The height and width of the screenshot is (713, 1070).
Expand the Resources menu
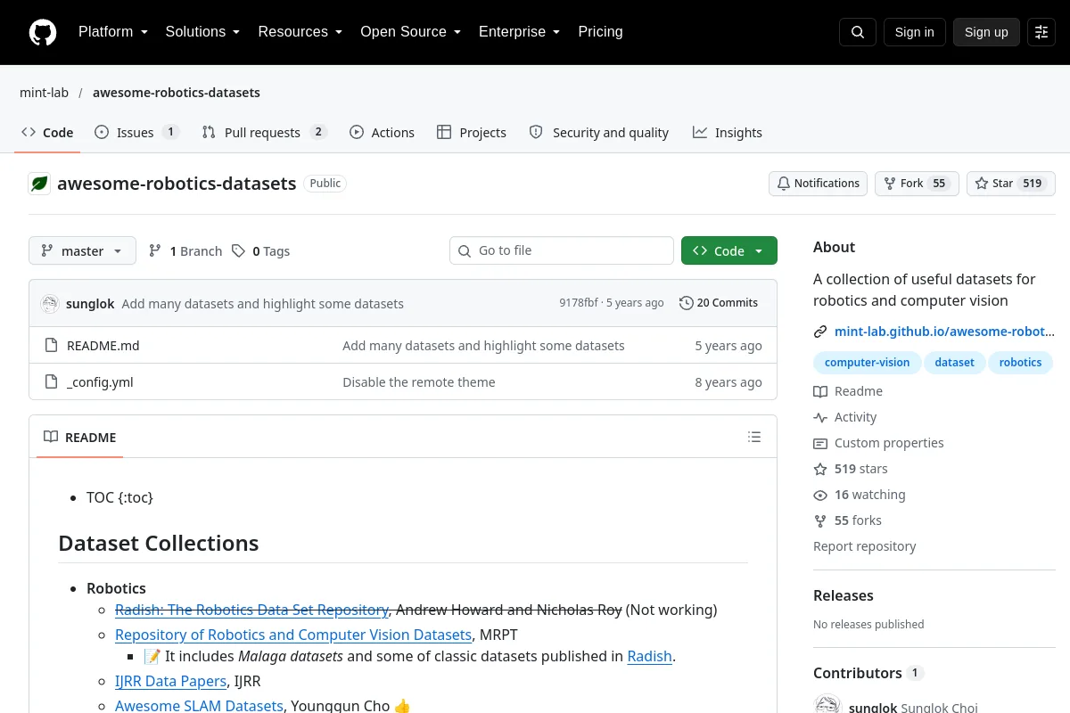[x=300, y=32]
